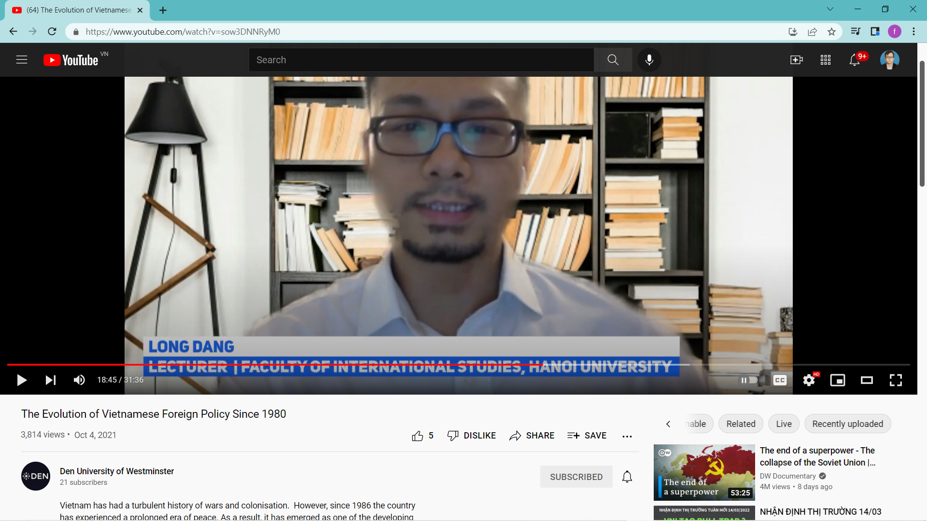Toggle autoplay switch
Screen dimensions: 927x521
[749, 380]
